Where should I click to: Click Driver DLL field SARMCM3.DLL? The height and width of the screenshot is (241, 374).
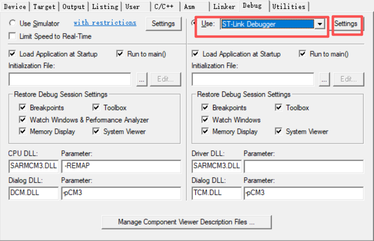(216, 166)
